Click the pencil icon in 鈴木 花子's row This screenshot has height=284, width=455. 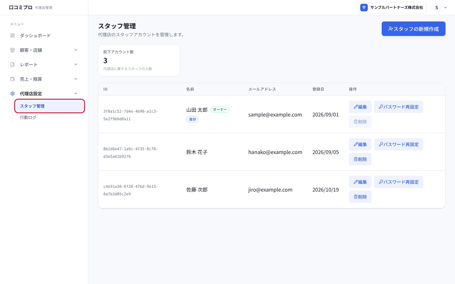tap(356, 145)
